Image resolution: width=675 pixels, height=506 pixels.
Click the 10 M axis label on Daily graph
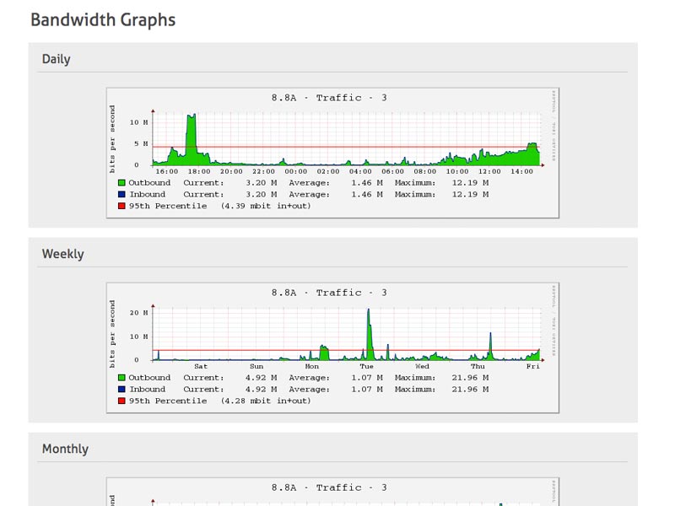pos(138,122)
